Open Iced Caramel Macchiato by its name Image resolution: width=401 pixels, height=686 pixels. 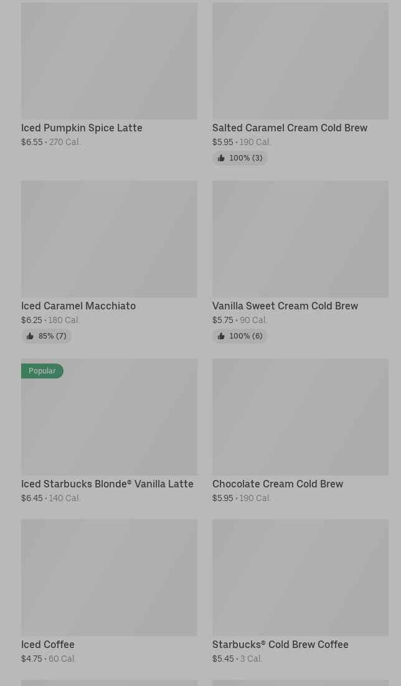coord(78,306)
